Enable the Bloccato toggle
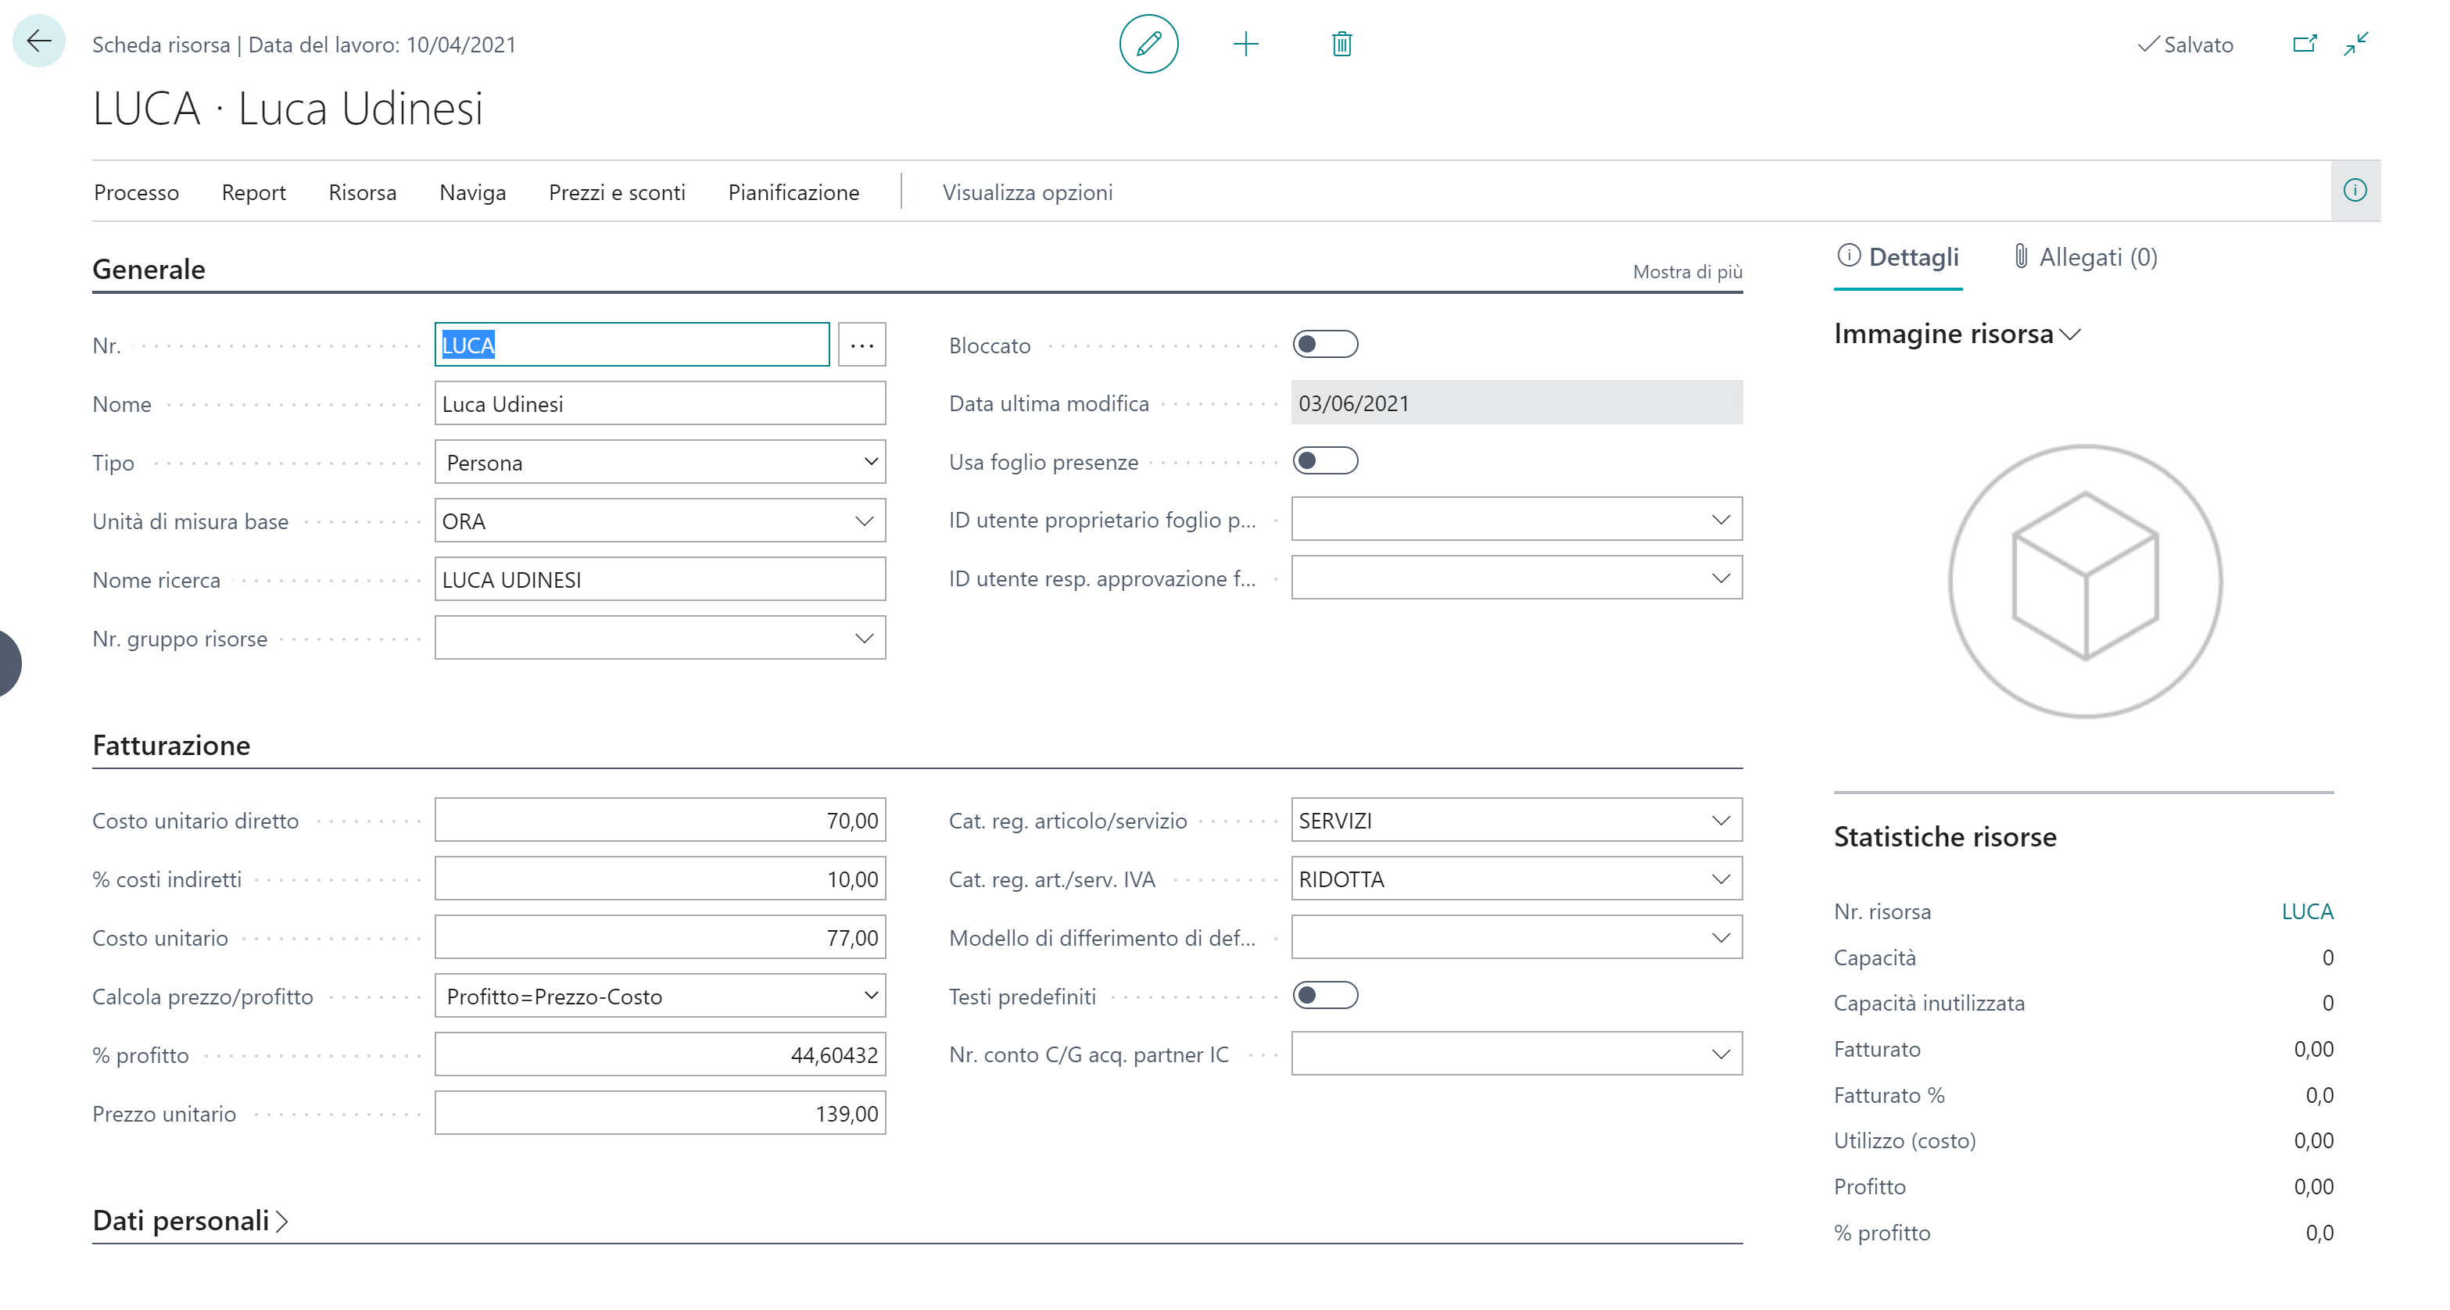Screen dimensions: 2450x1310 pyautogui.click(x=1325, y=344)
